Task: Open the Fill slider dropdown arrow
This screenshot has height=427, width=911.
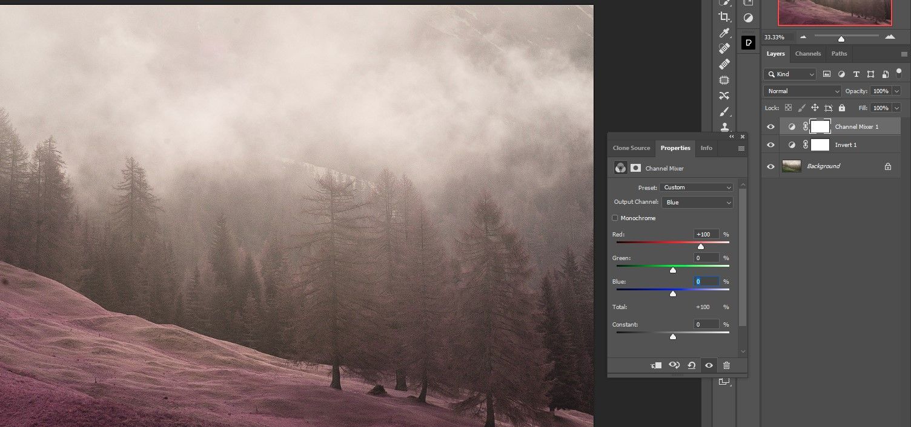Action: 896,108
